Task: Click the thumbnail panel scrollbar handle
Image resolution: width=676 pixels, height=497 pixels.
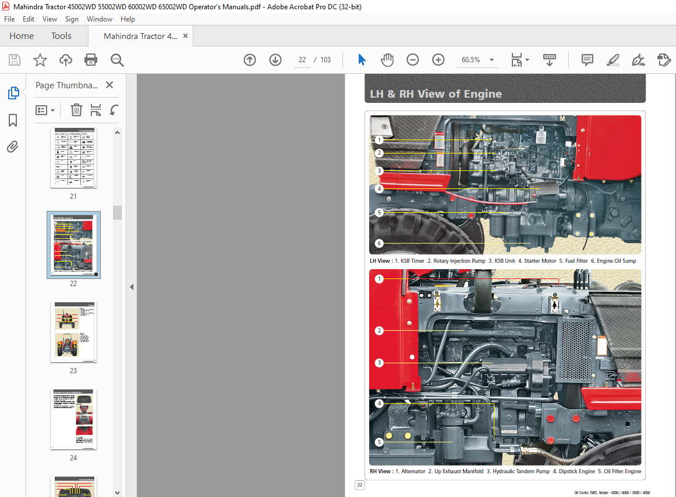Action: pos(117,213)
